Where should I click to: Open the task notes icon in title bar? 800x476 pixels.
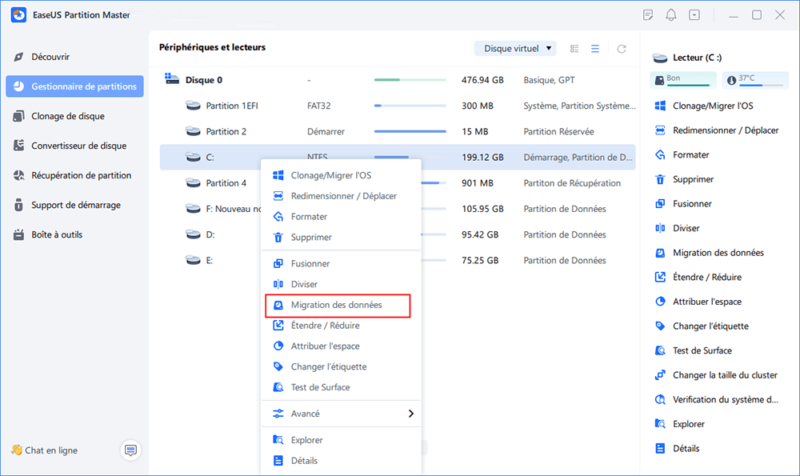point(648,14)
